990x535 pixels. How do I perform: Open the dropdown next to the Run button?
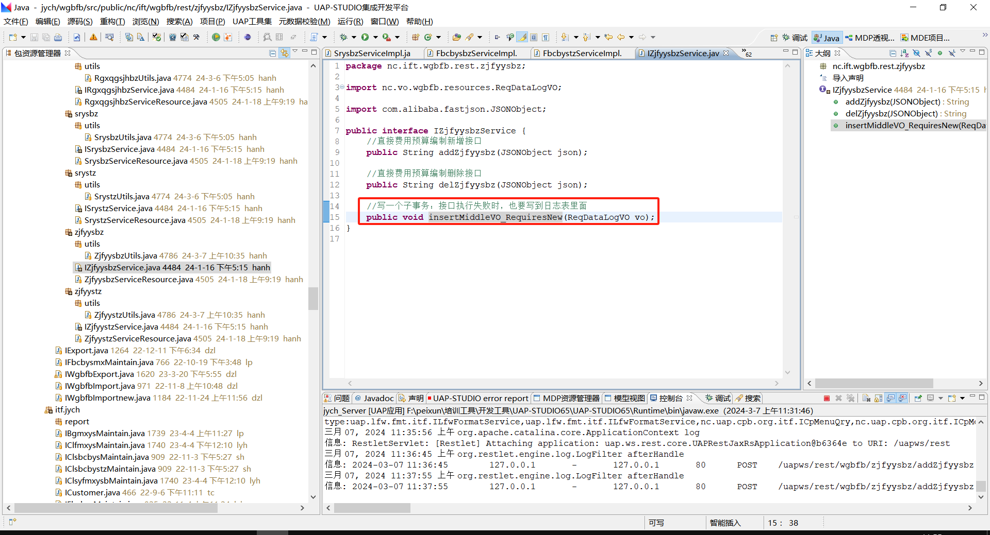(375, 37)
